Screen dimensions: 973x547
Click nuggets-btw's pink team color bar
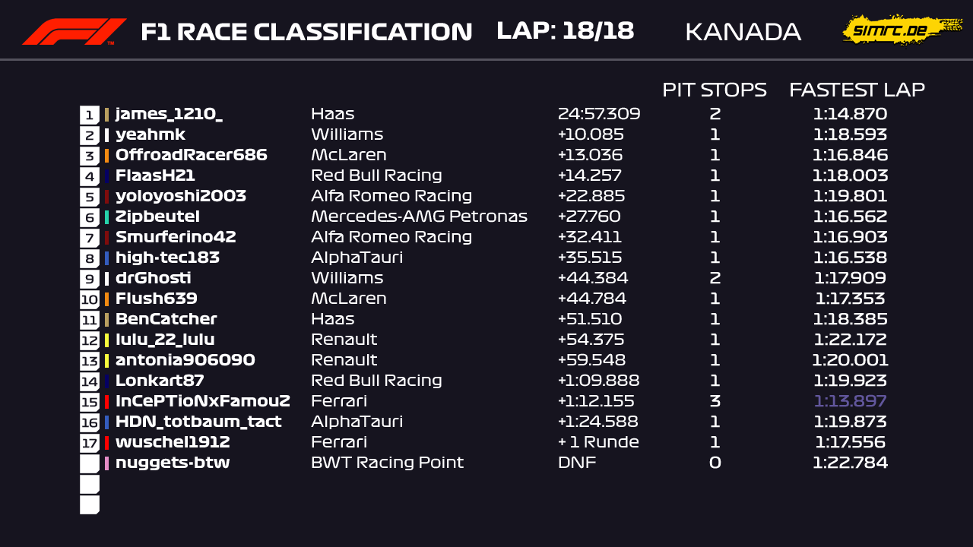tap(107, 463)
